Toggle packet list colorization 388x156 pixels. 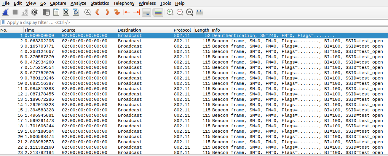158,12
